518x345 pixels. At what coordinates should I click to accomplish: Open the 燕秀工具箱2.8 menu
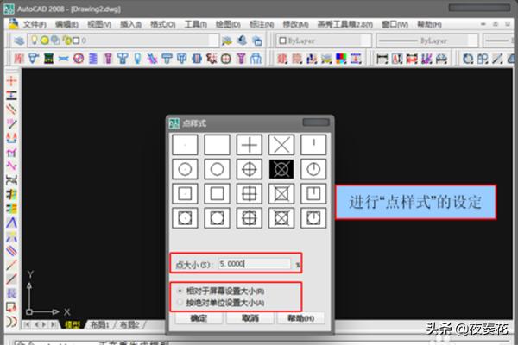pos(344,24)
